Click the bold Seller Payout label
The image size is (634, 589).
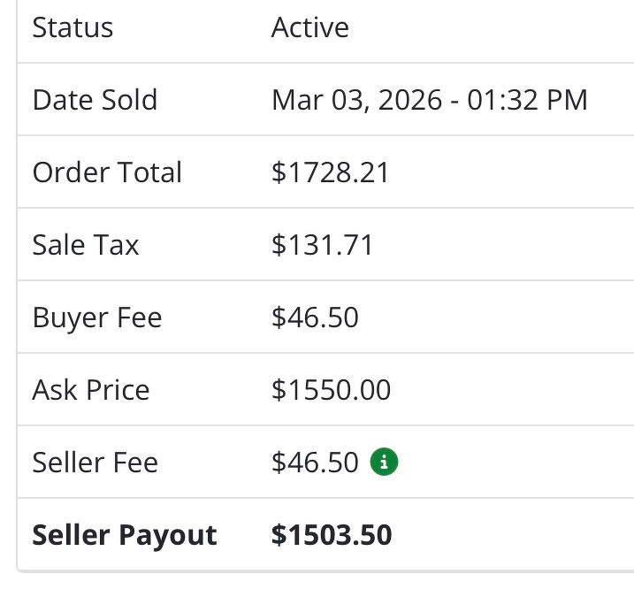coord(125,535)
